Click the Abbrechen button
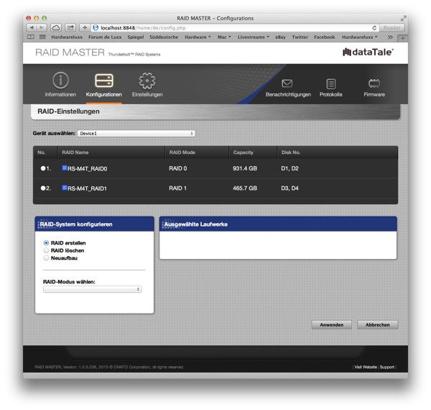 [377, 324]
